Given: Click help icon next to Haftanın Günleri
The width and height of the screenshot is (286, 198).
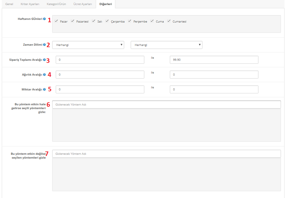Looking at the screenshot, I should click(44, 19).
